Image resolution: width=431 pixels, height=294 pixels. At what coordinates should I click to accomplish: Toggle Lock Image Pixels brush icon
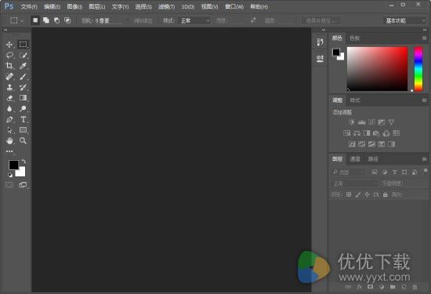click(x=358, y=194)
